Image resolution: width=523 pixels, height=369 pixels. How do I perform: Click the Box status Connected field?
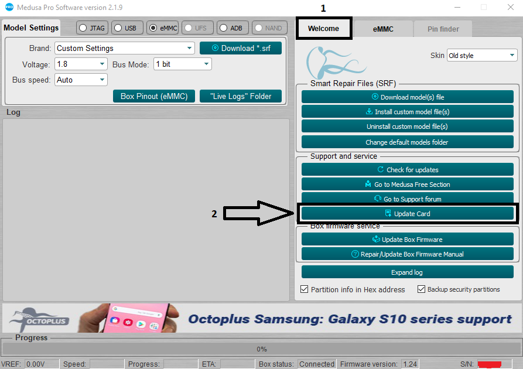point(316,364)
